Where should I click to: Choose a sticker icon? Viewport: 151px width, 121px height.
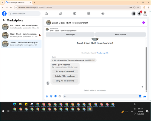click(x=56, y=96)
